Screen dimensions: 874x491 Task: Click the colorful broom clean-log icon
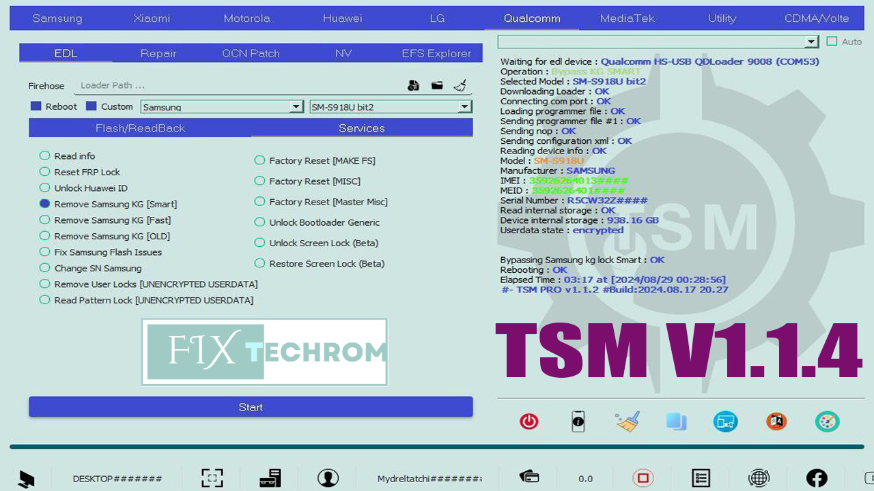point(628,421)
